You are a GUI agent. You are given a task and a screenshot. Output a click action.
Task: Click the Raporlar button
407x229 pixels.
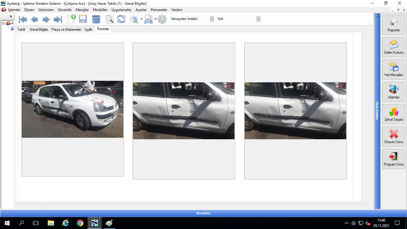click(394, 25)
